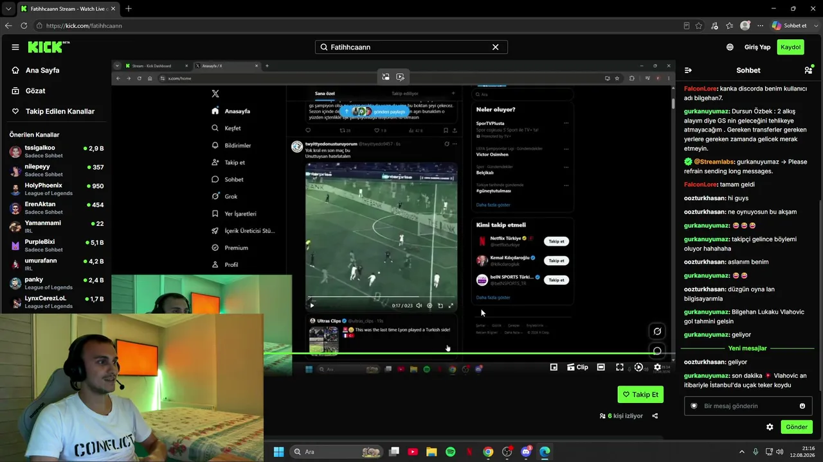Show hidden system tray icons

click(x=741, y=452)
